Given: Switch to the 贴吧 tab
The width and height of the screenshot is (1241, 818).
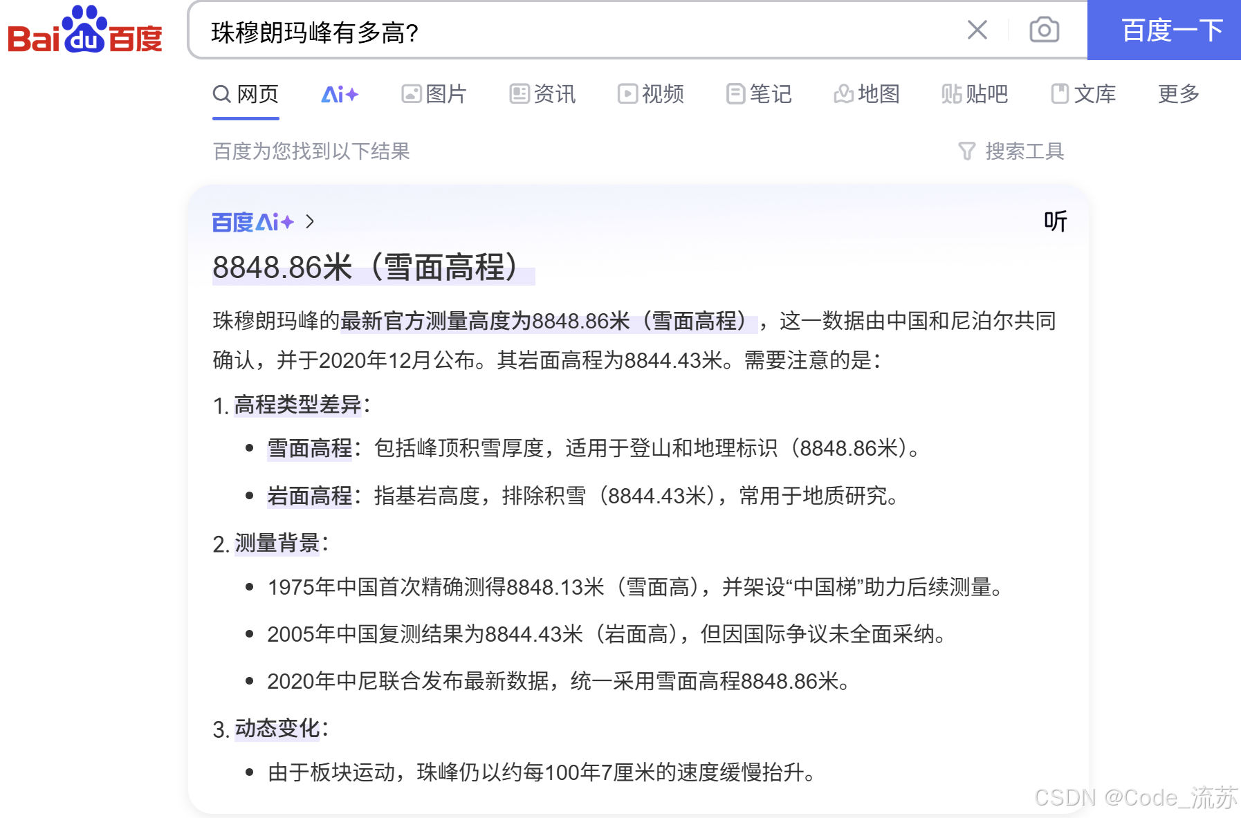Looking at the screenshot, I should [975, 94].
